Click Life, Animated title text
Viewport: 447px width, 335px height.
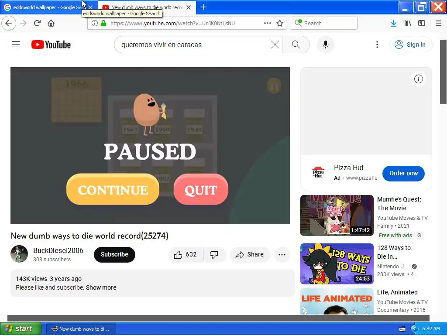397,292
